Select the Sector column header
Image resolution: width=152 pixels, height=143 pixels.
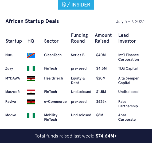51,41
